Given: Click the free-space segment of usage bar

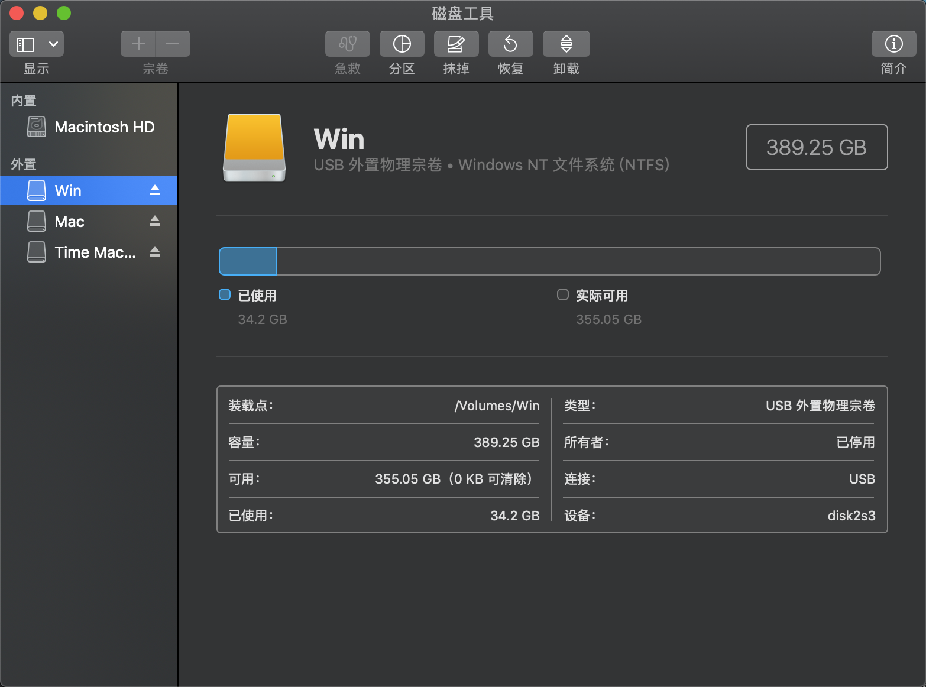Looking at the screenshot, I should click(x=578, y=261).
